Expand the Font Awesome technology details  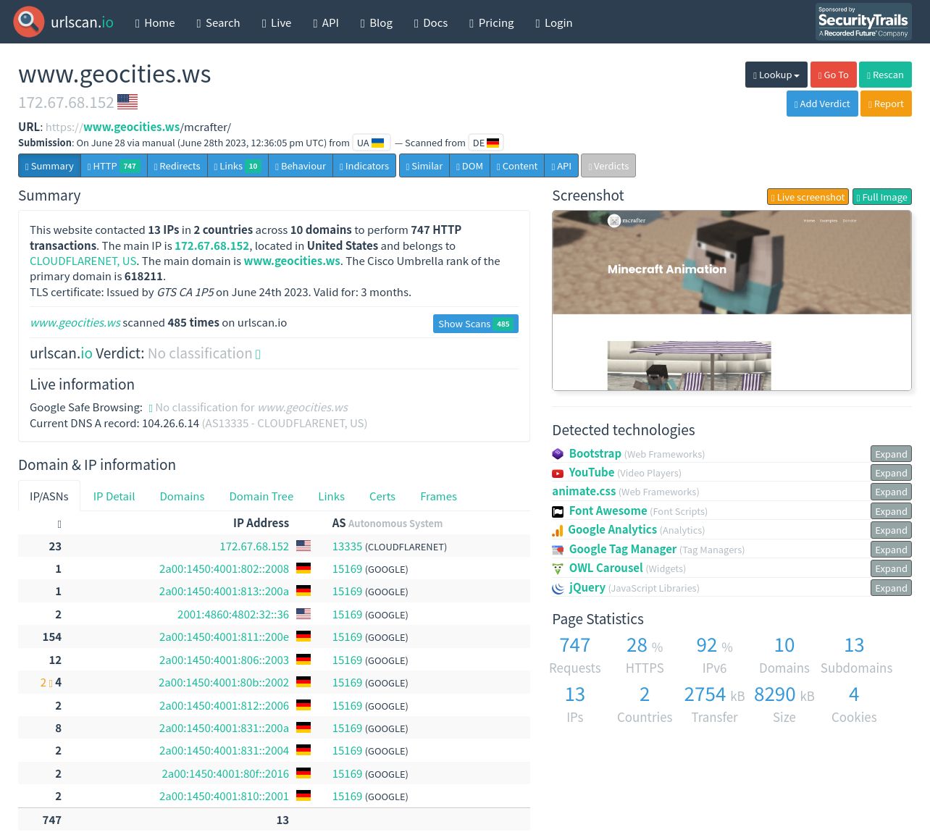click(891, 511)
